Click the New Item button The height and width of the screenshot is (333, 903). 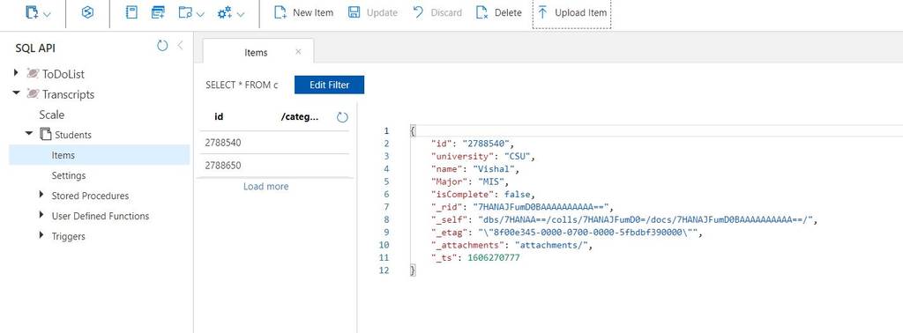tap(303, 12)
